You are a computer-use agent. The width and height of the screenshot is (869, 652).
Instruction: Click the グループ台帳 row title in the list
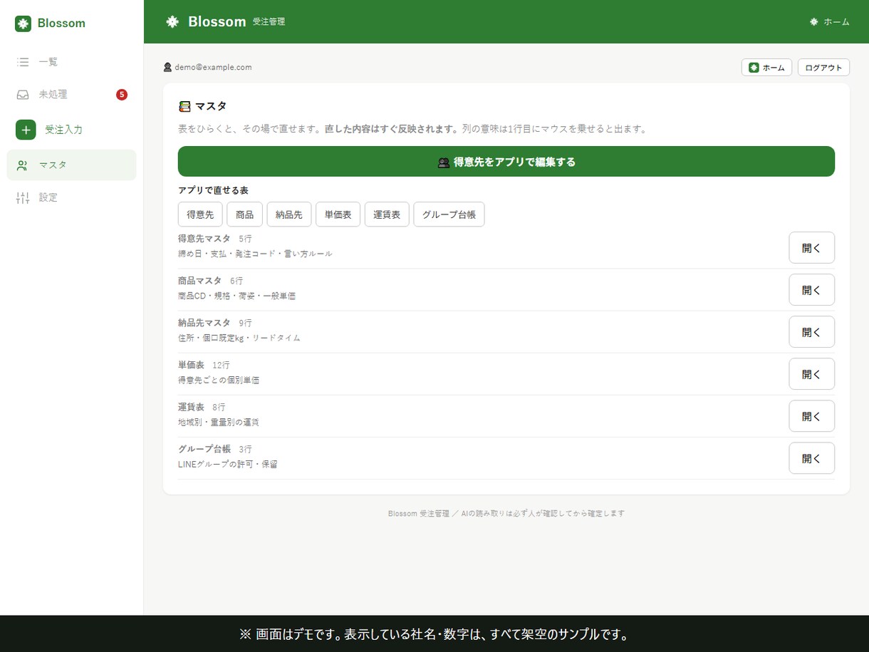(x=204, y=449)
